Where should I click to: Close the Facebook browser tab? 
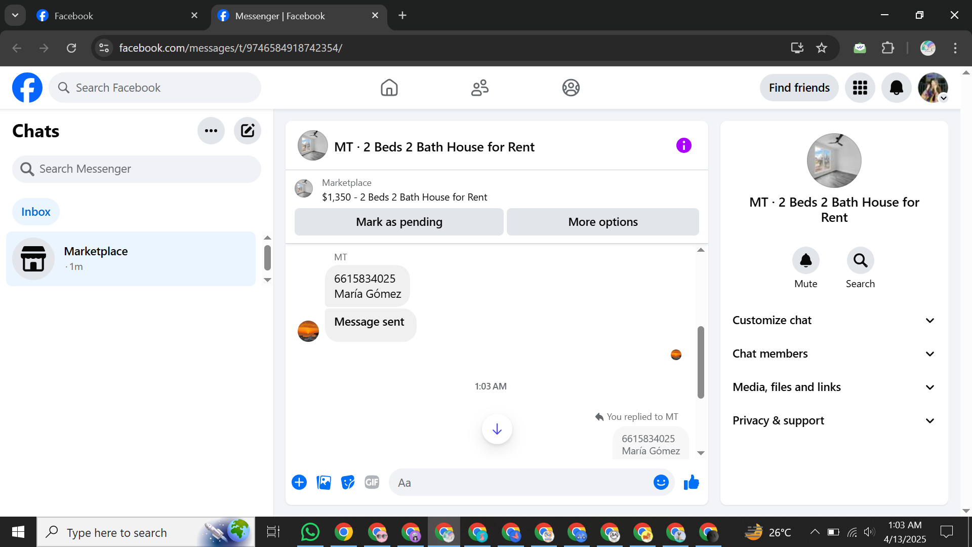(x=194, y=16)
